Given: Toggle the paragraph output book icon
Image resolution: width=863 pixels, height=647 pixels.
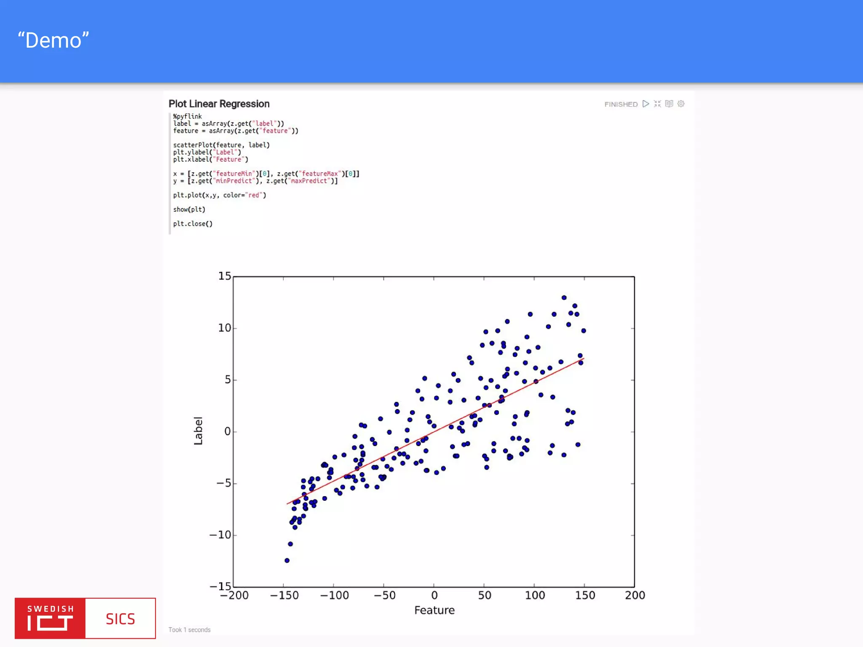Looking at the screenshot, I should tap(669, 104).
